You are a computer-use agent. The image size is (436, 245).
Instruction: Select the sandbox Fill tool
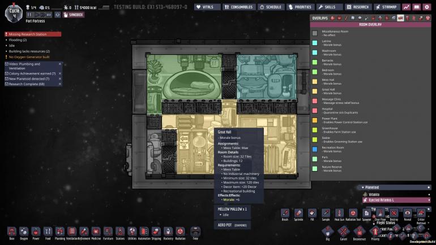point(312,215)
